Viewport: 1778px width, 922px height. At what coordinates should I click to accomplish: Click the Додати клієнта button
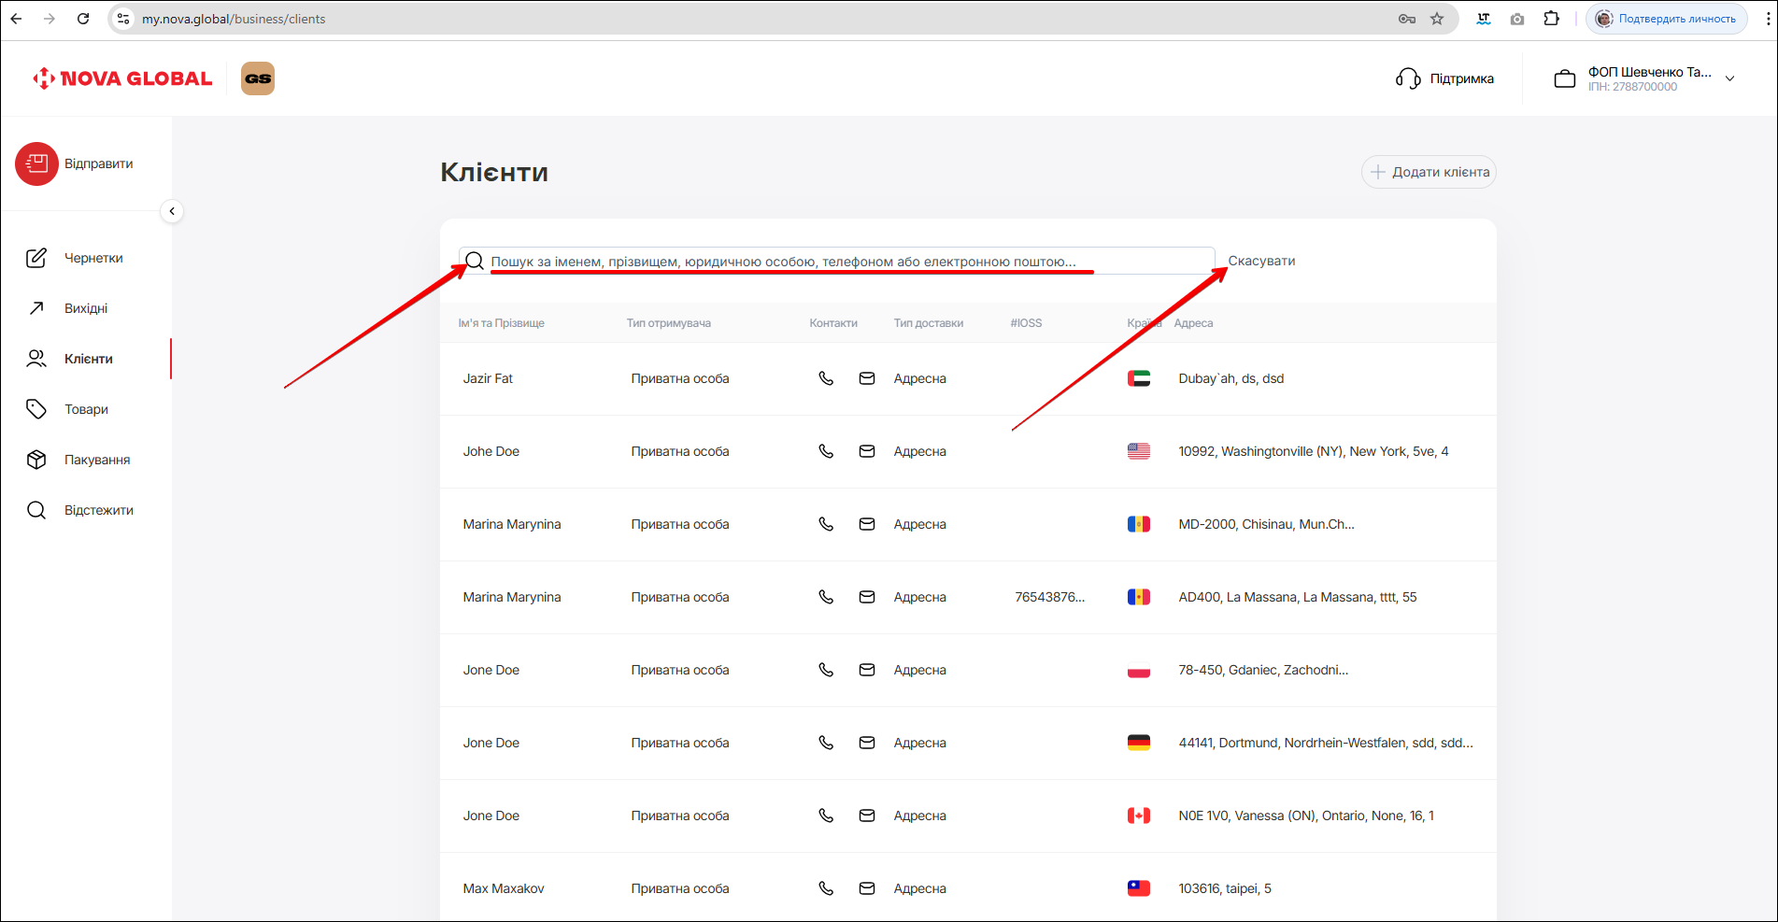tap(1429, 172)
